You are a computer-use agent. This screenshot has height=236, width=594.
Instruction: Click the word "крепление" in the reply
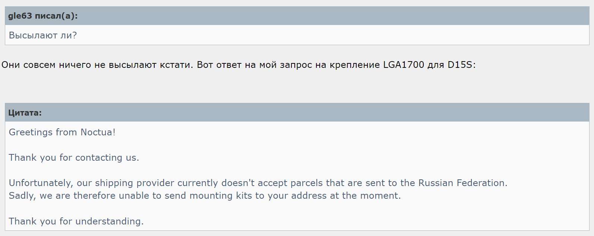point(354,65)
